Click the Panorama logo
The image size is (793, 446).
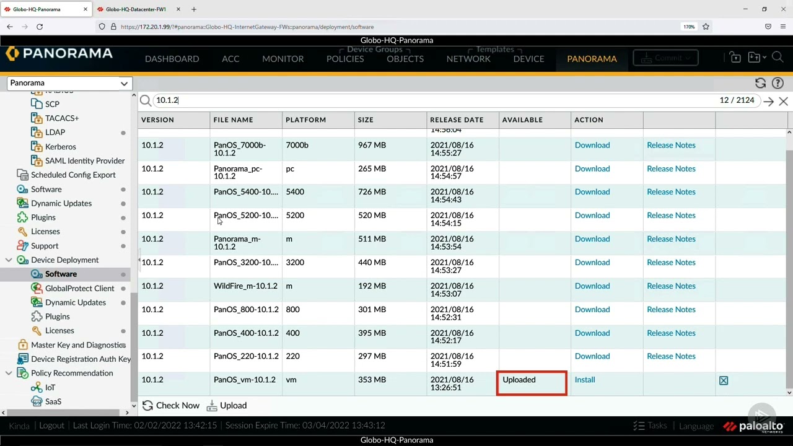pyautogui.click(x=59, y=54)
